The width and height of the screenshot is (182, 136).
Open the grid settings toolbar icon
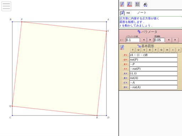[138, 4]
